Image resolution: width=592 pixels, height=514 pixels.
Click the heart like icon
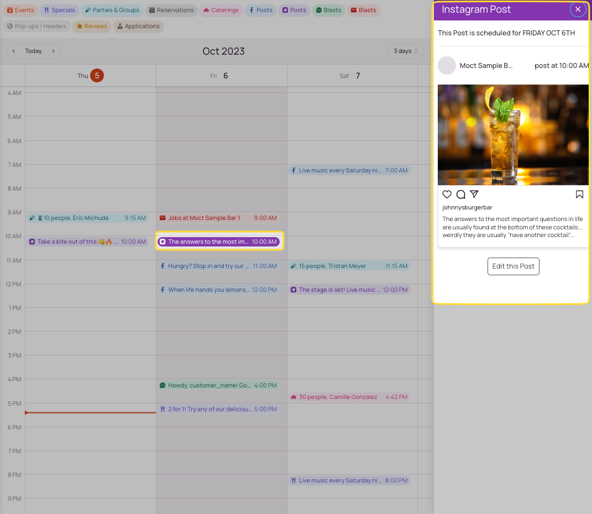point(447,195)
